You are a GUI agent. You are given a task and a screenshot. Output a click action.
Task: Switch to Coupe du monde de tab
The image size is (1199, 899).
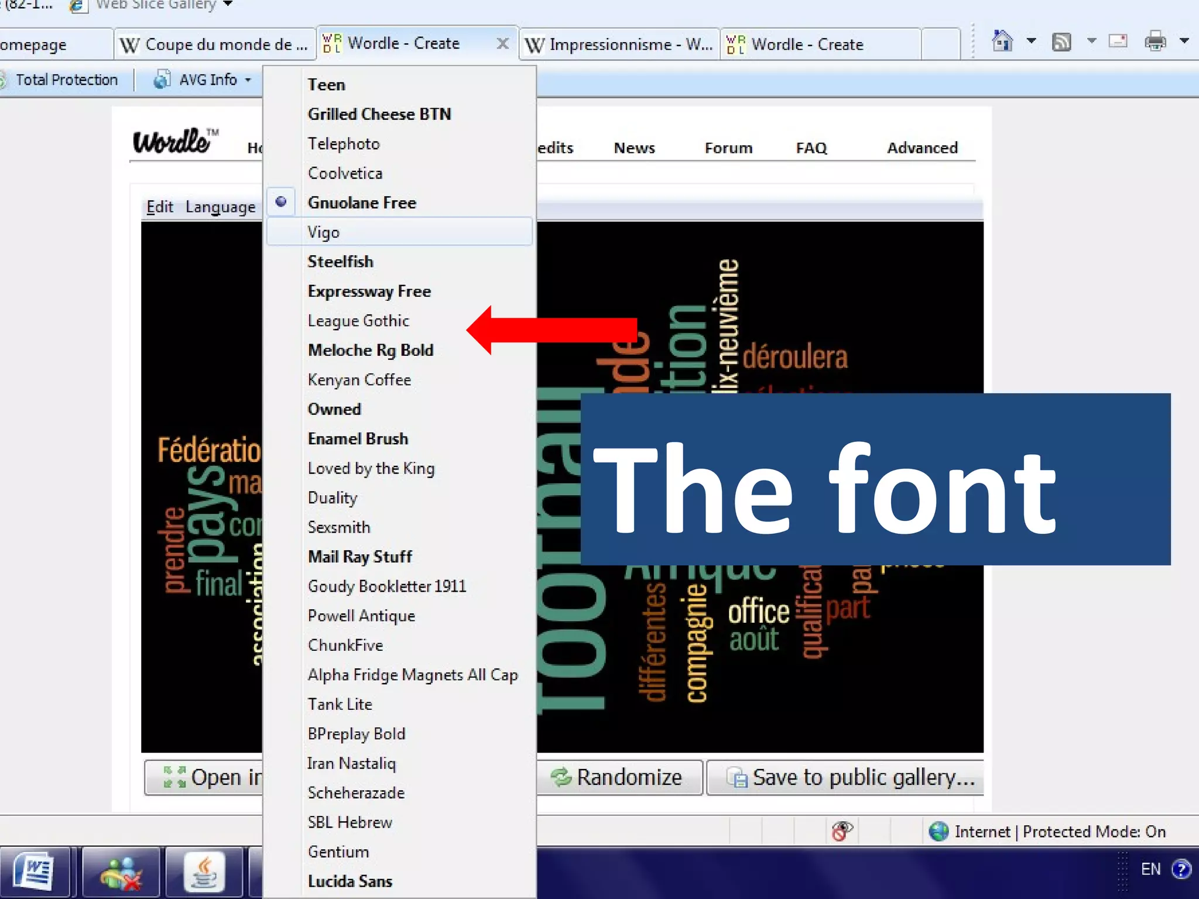pos(214,44)
